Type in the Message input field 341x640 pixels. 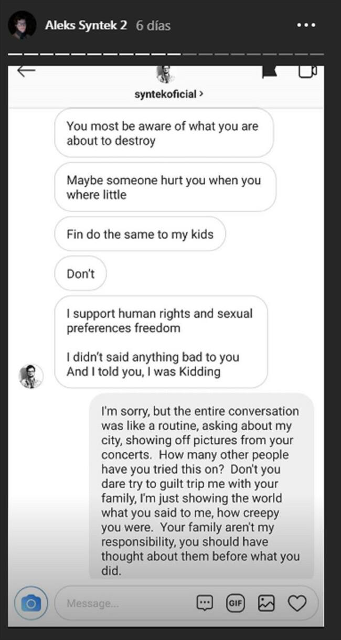tap(126, 604)
